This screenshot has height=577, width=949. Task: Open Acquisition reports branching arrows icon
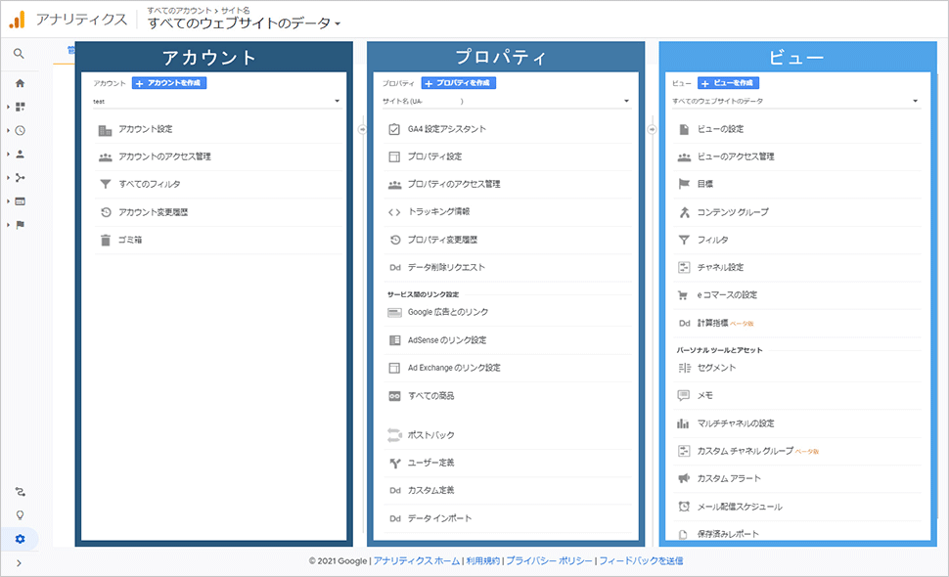pyautogui.click(x=20, y=177)
